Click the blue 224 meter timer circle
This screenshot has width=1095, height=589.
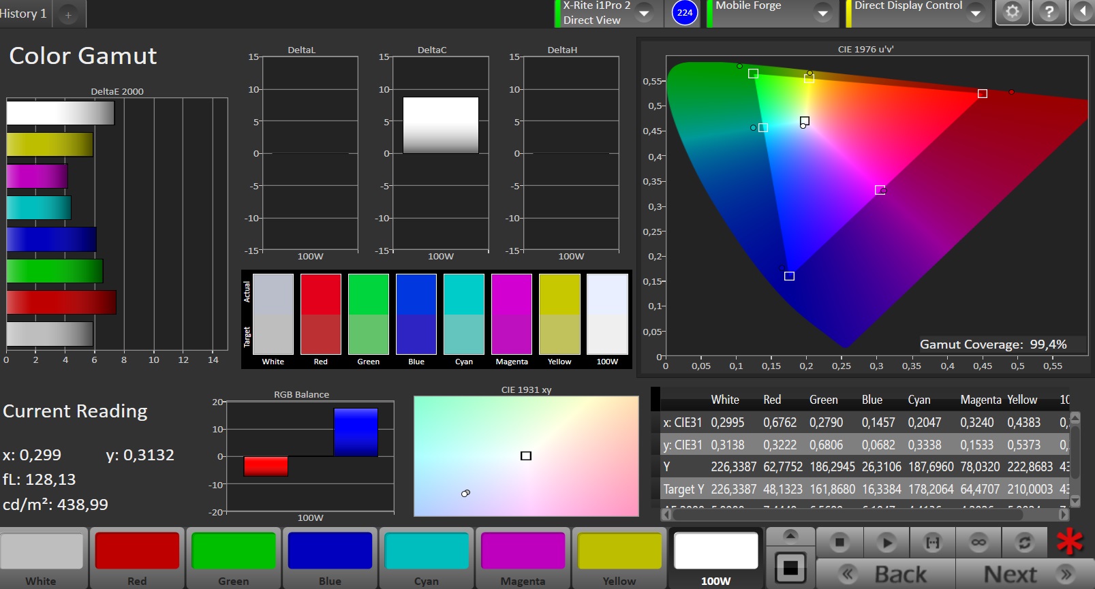click(685, 12)
